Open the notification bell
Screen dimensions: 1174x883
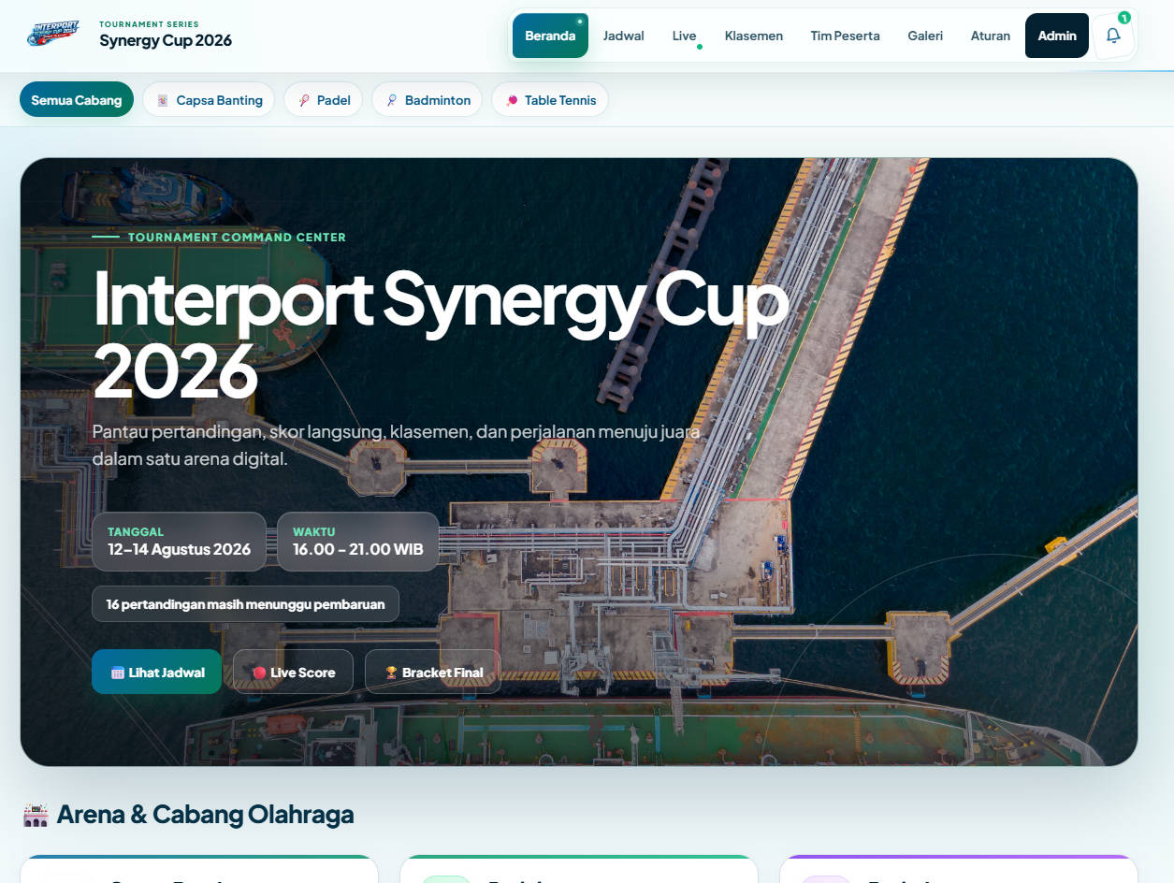click(x=1113, y=36)
